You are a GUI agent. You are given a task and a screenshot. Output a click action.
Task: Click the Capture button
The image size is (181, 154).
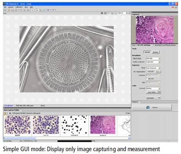point(152,108)
